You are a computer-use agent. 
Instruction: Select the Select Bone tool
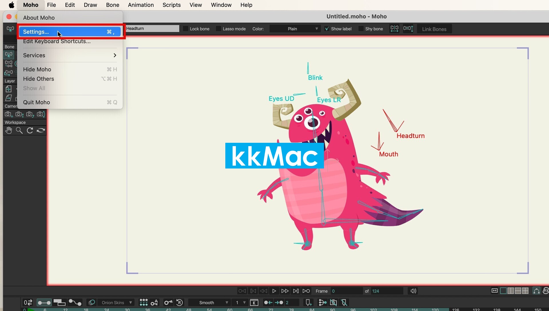point(9,55)
